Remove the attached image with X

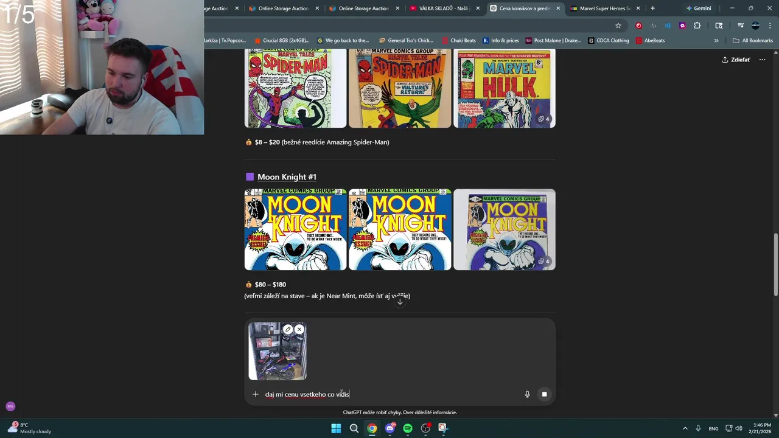click(x=299, y=330)
